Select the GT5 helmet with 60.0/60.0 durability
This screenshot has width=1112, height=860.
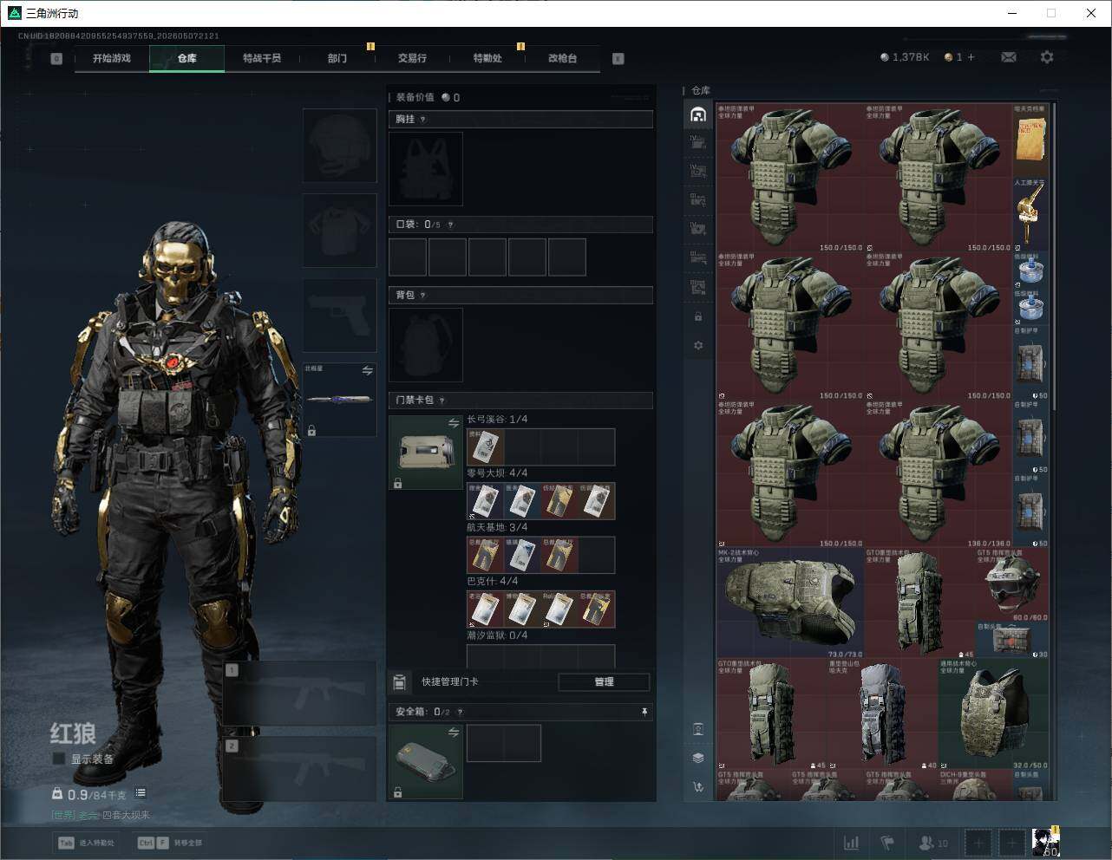point(1012,584)
